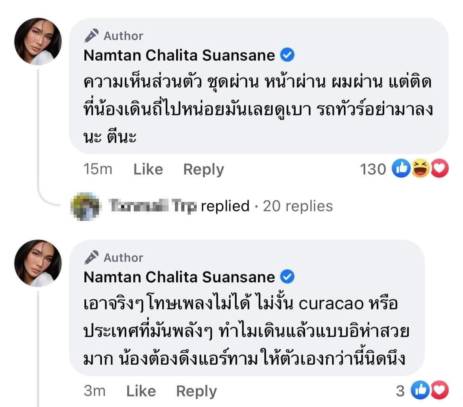463x407 pixels.
Task: Like the comment posted 15m ago
Action: (x=148, y=169)
